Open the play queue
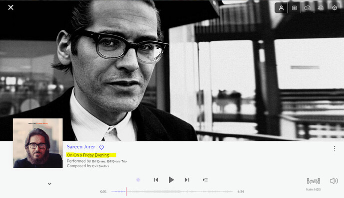 [205, 180]
